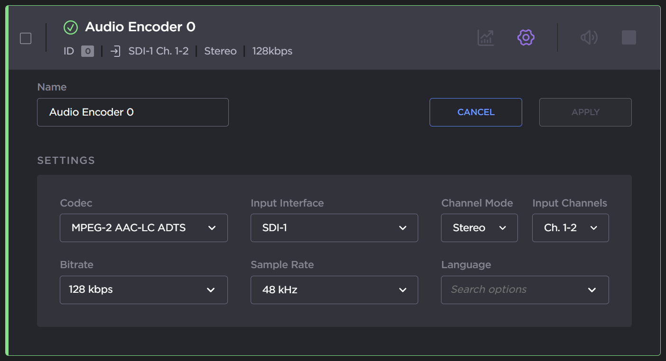Screen dimensions: 666x361
Task: Open the Bitrate 128 kbps dropdown
Action: [143, 289]
